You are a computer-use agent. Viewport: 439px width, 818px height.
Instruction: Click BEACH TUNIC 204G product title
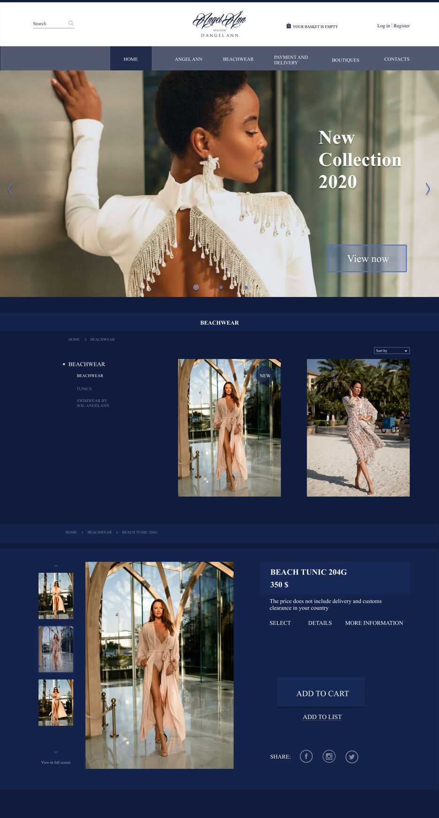coord(308,572)
